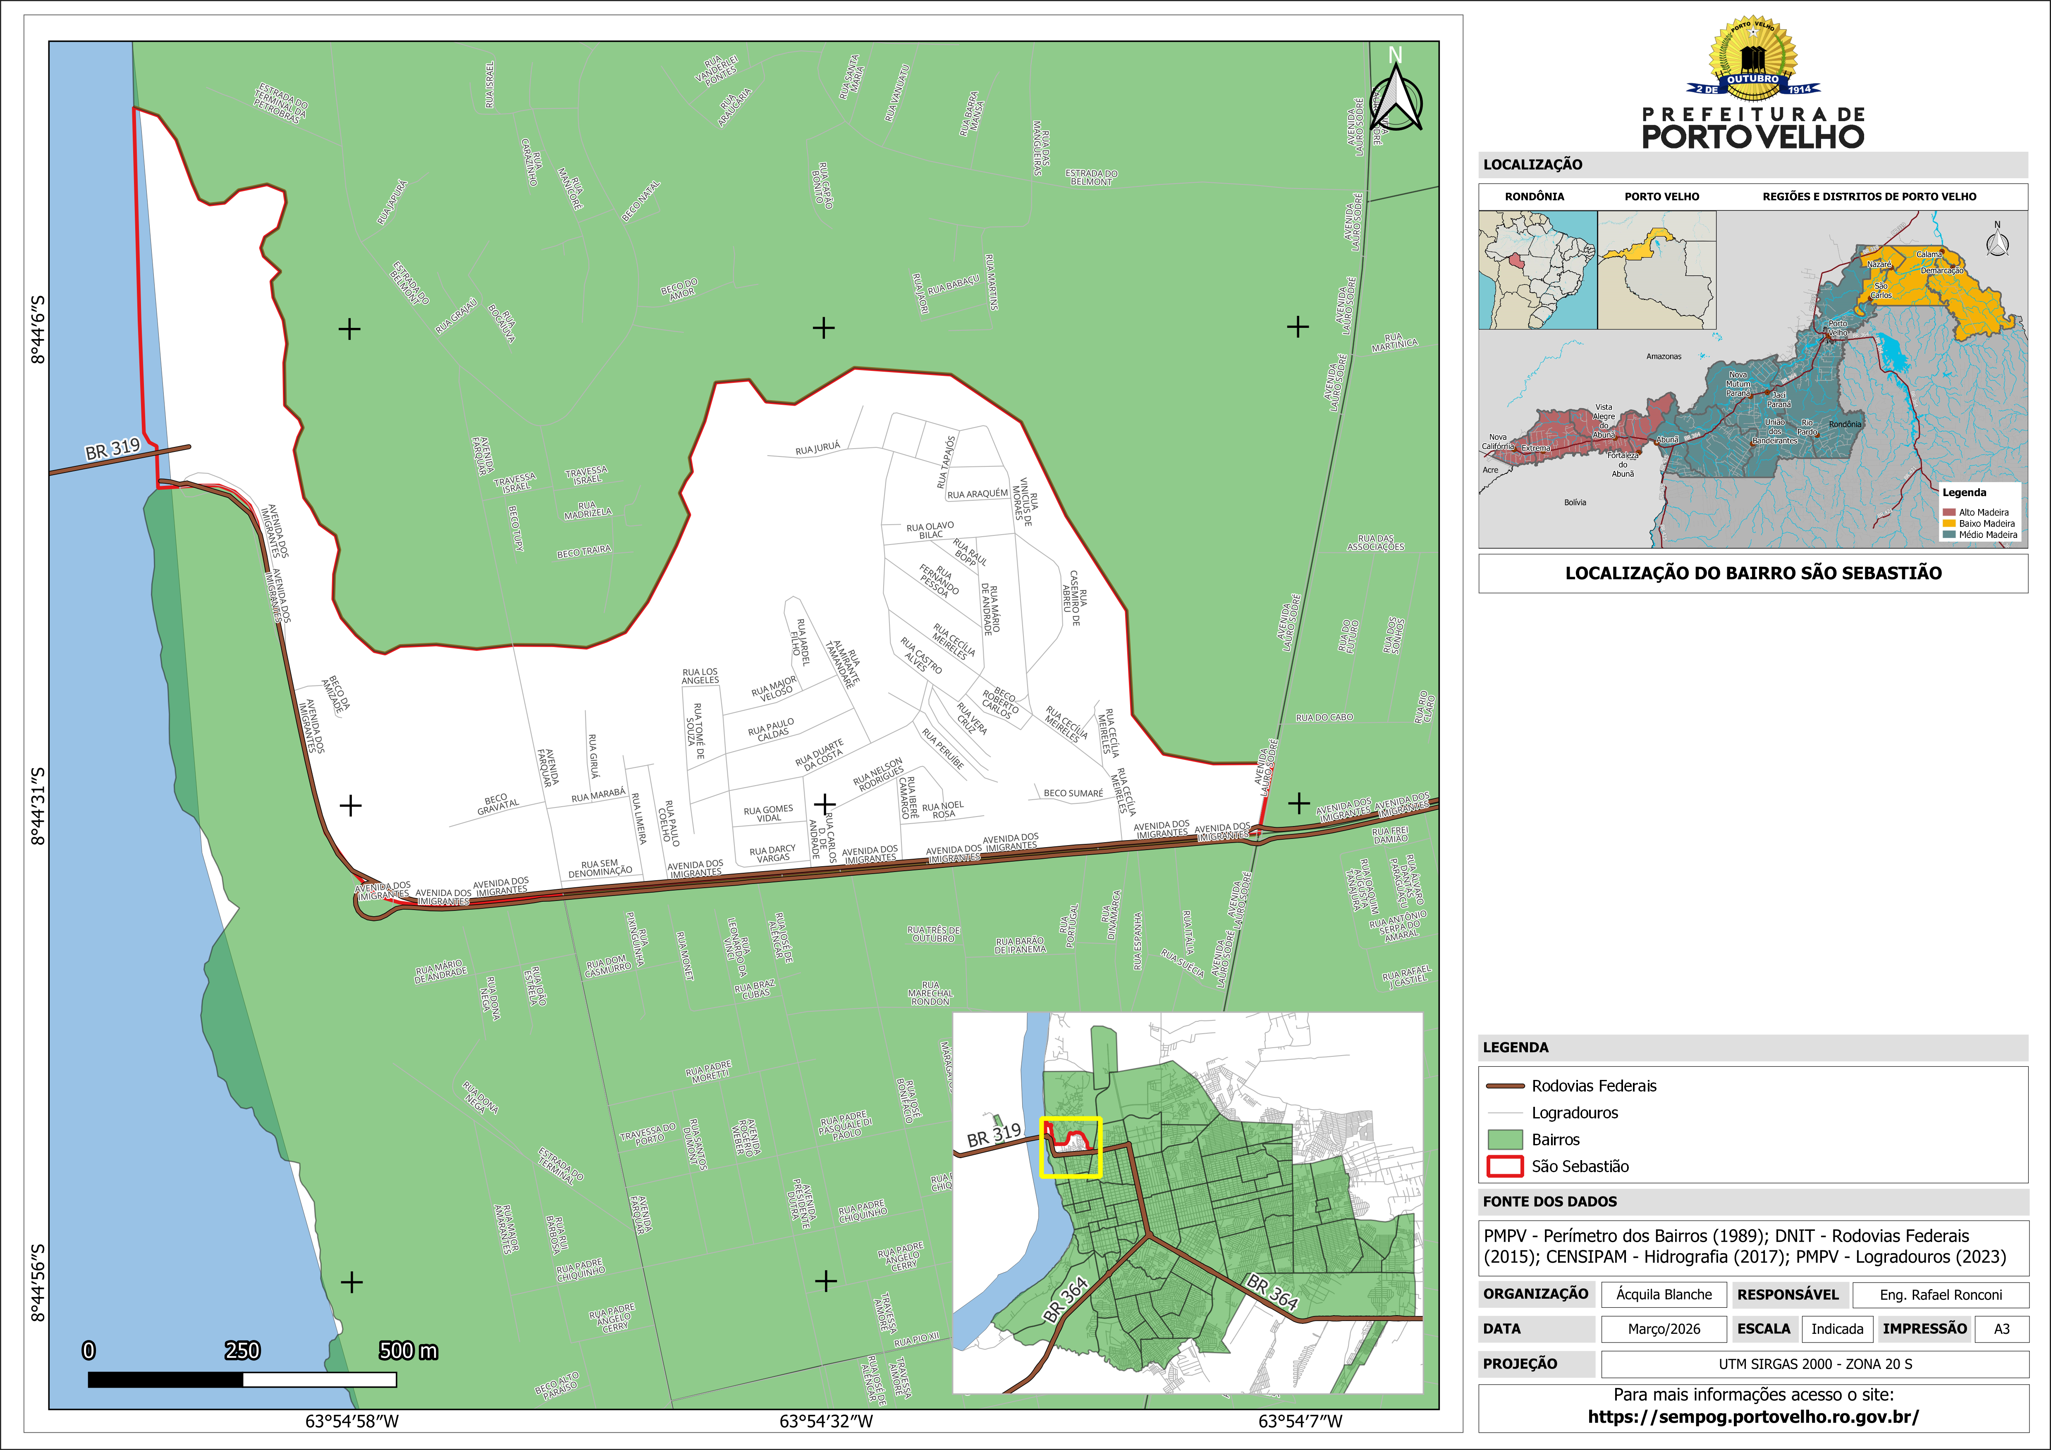Click the Alto Madeira red legend swatch
Viewport: 2051px width, 1450px height.
(x=1949, y=513)
